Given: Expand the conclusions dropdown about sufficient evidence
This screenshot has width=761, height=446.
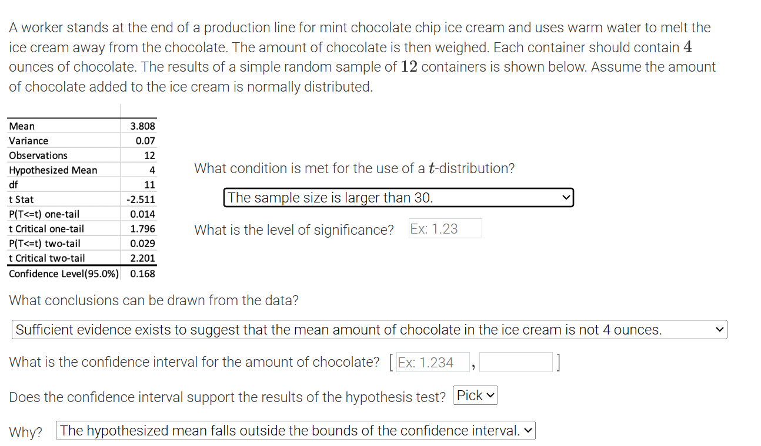Looking at the screenshot, I should pyautogui.click(x=369, y=330).
